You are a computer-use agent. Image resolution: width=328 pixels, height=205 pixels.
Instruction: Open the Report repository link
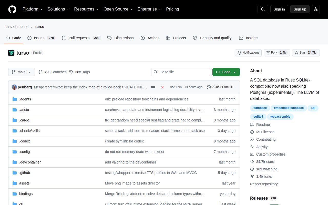264,184
